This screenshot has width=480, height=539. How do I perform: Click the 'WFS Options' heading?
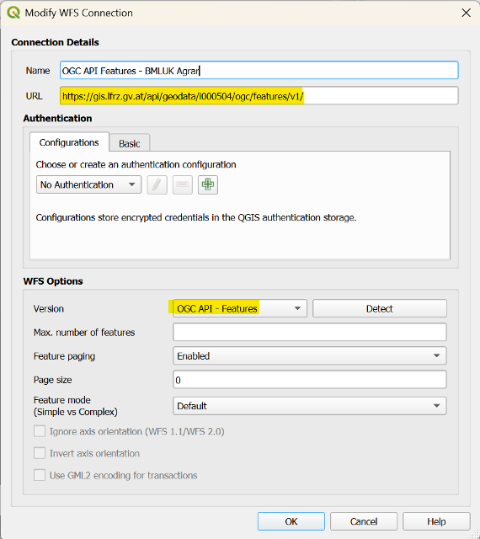click(53, 281)
